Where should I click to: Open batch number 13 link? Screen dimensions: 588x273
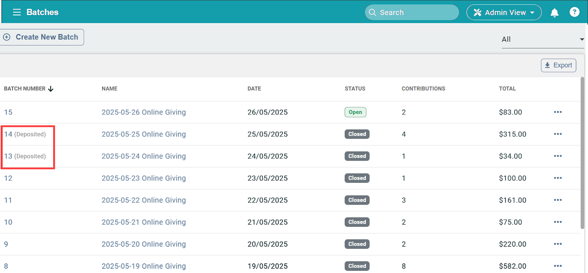pyautogui.click(x=8, y=156)
